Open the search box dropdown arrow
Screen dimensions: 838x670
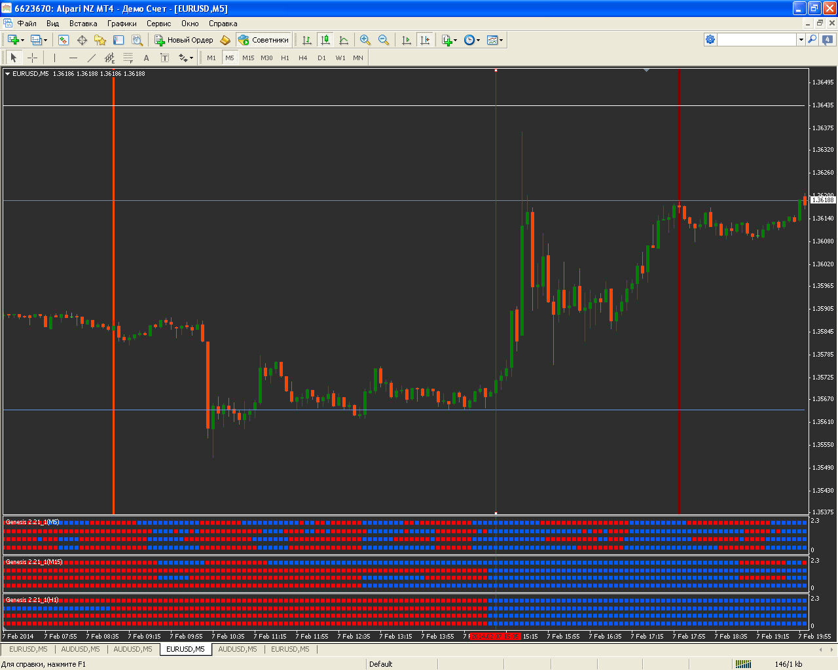pyautogui.click(x=801, y=39)
